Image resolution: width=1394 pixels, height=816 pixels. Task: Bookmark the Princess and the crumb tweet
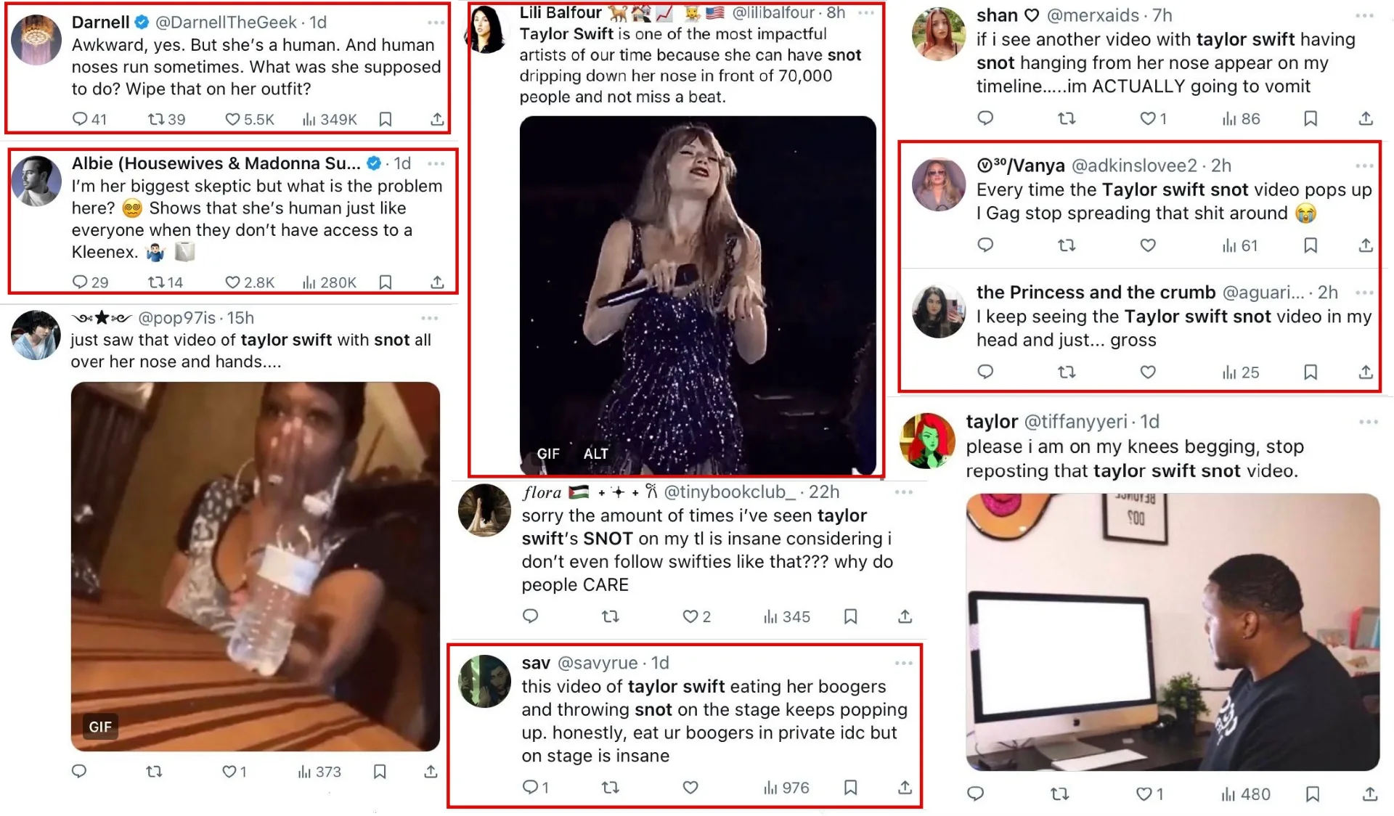(x=1311, y=372)
